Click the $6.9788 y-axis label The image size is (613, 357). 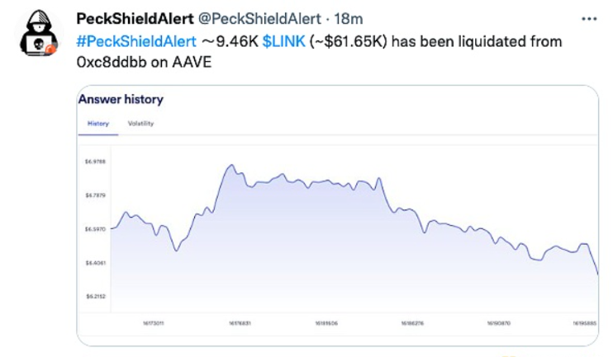pos(95,162)
